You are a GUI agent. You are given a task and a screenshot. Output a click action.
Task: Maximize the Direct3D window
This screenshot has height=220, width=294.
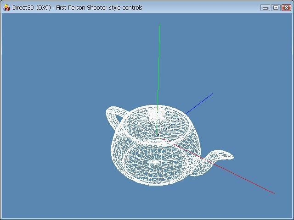point(276,8)
